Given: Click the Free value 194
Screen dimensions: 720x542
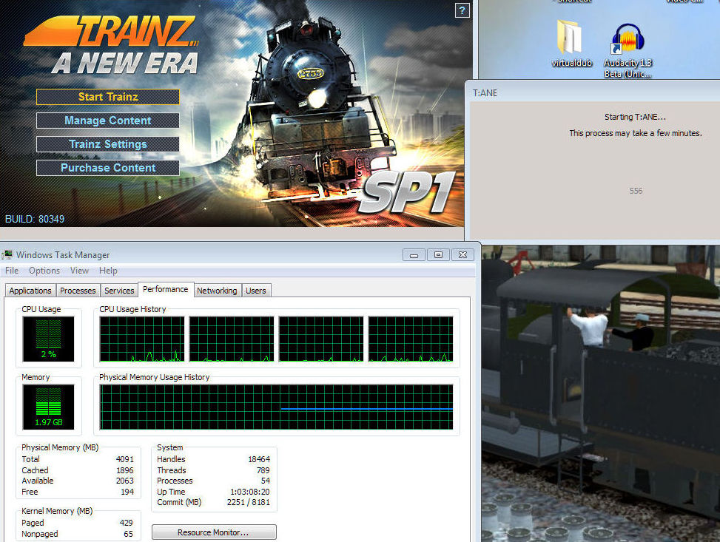Looking at the screenshot, I should click(127, 492).
